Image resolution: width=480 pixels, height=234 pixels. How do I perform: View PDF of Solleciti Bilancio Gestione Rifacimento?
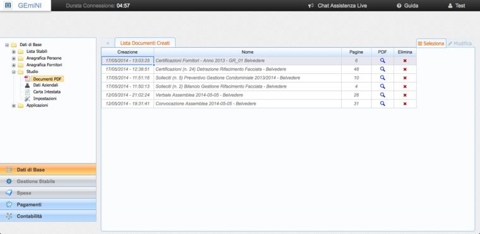[382, 86]
